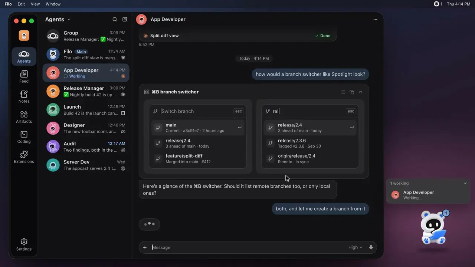This screenshot has width=475, height=267.
Task: Open the Audit agent chat
Action: click(86, 146)
